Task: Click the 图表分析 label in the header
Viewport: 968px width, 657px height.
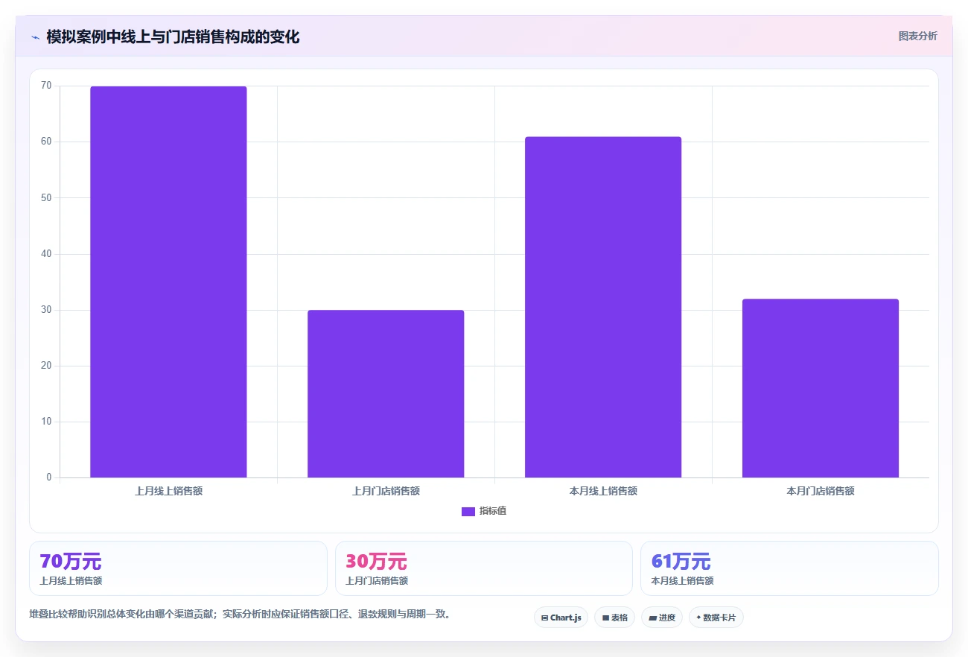Action: (917, 36)
